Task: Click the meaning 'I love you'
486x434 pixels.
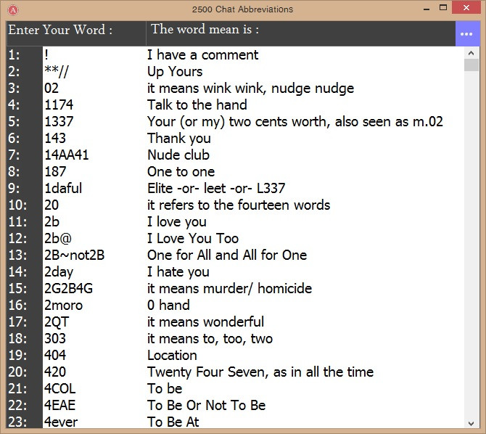Action: pos(177,222)
